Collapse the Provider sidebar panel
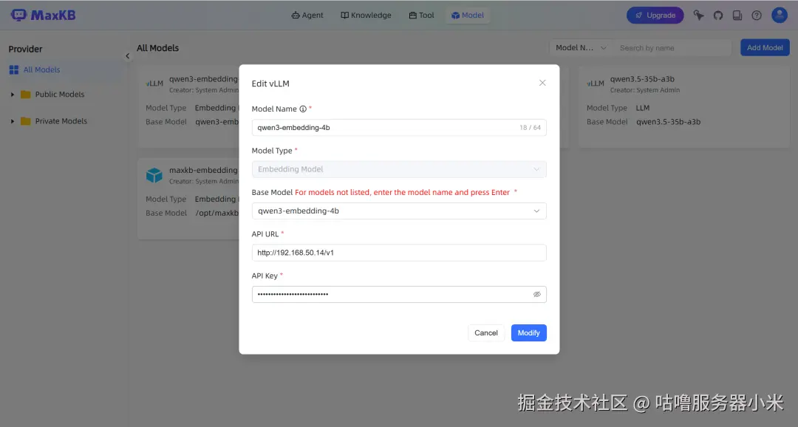The width and height of the screenshot is (798, 427). coord(127,56)
